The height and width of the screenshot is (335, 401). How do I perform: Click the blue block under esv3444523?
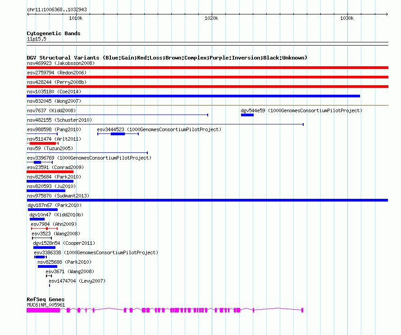[x=118, y=134]
